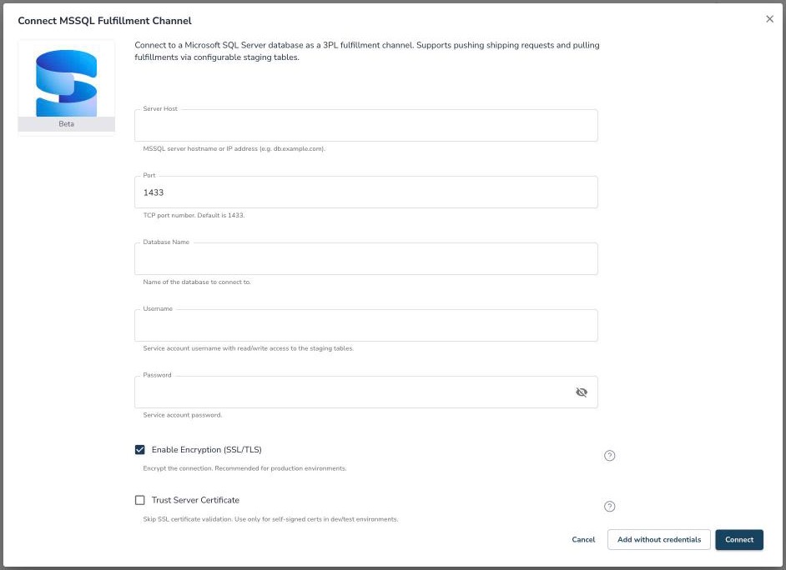786x570 pixels.
Task: Focus the Server Host input field
Action: [x=366, y=125]
